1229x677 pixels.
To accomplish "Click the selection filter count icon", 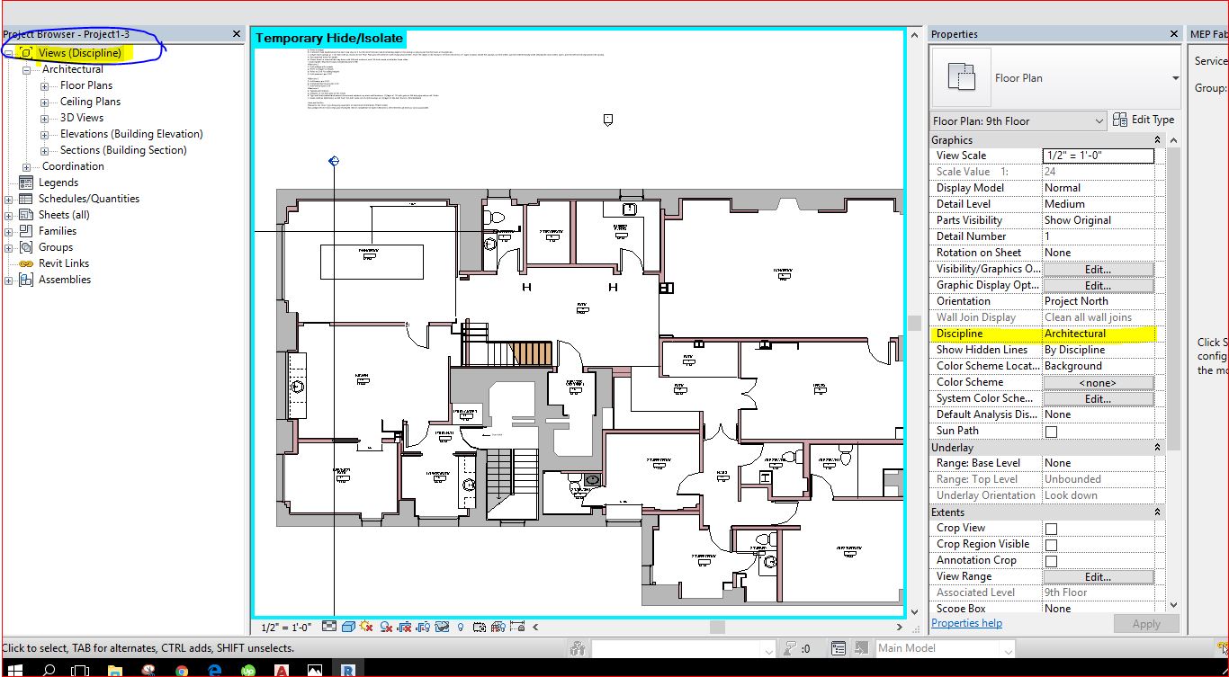I will coord(791,648).
